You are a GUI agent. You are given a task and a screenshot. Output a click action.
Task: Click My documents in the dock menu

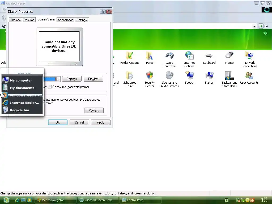(x=22, y=88)
